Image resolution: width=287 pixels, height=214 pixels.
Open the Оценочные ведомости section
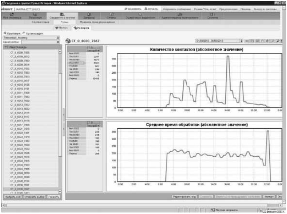[140, 16]
